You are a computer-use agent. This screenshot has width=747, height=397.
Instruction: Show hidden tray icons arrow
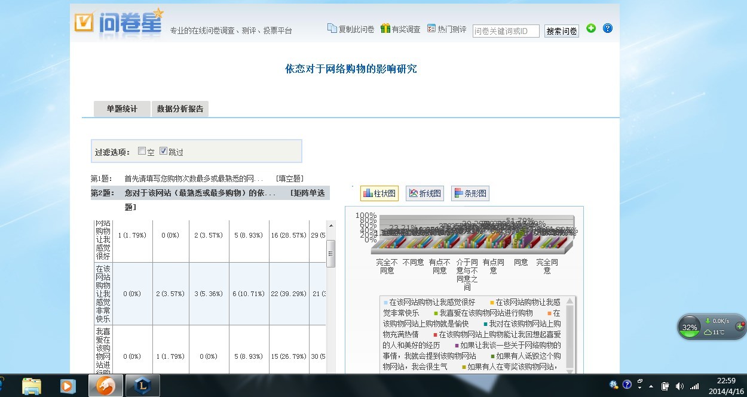click(x=651, y=386)
